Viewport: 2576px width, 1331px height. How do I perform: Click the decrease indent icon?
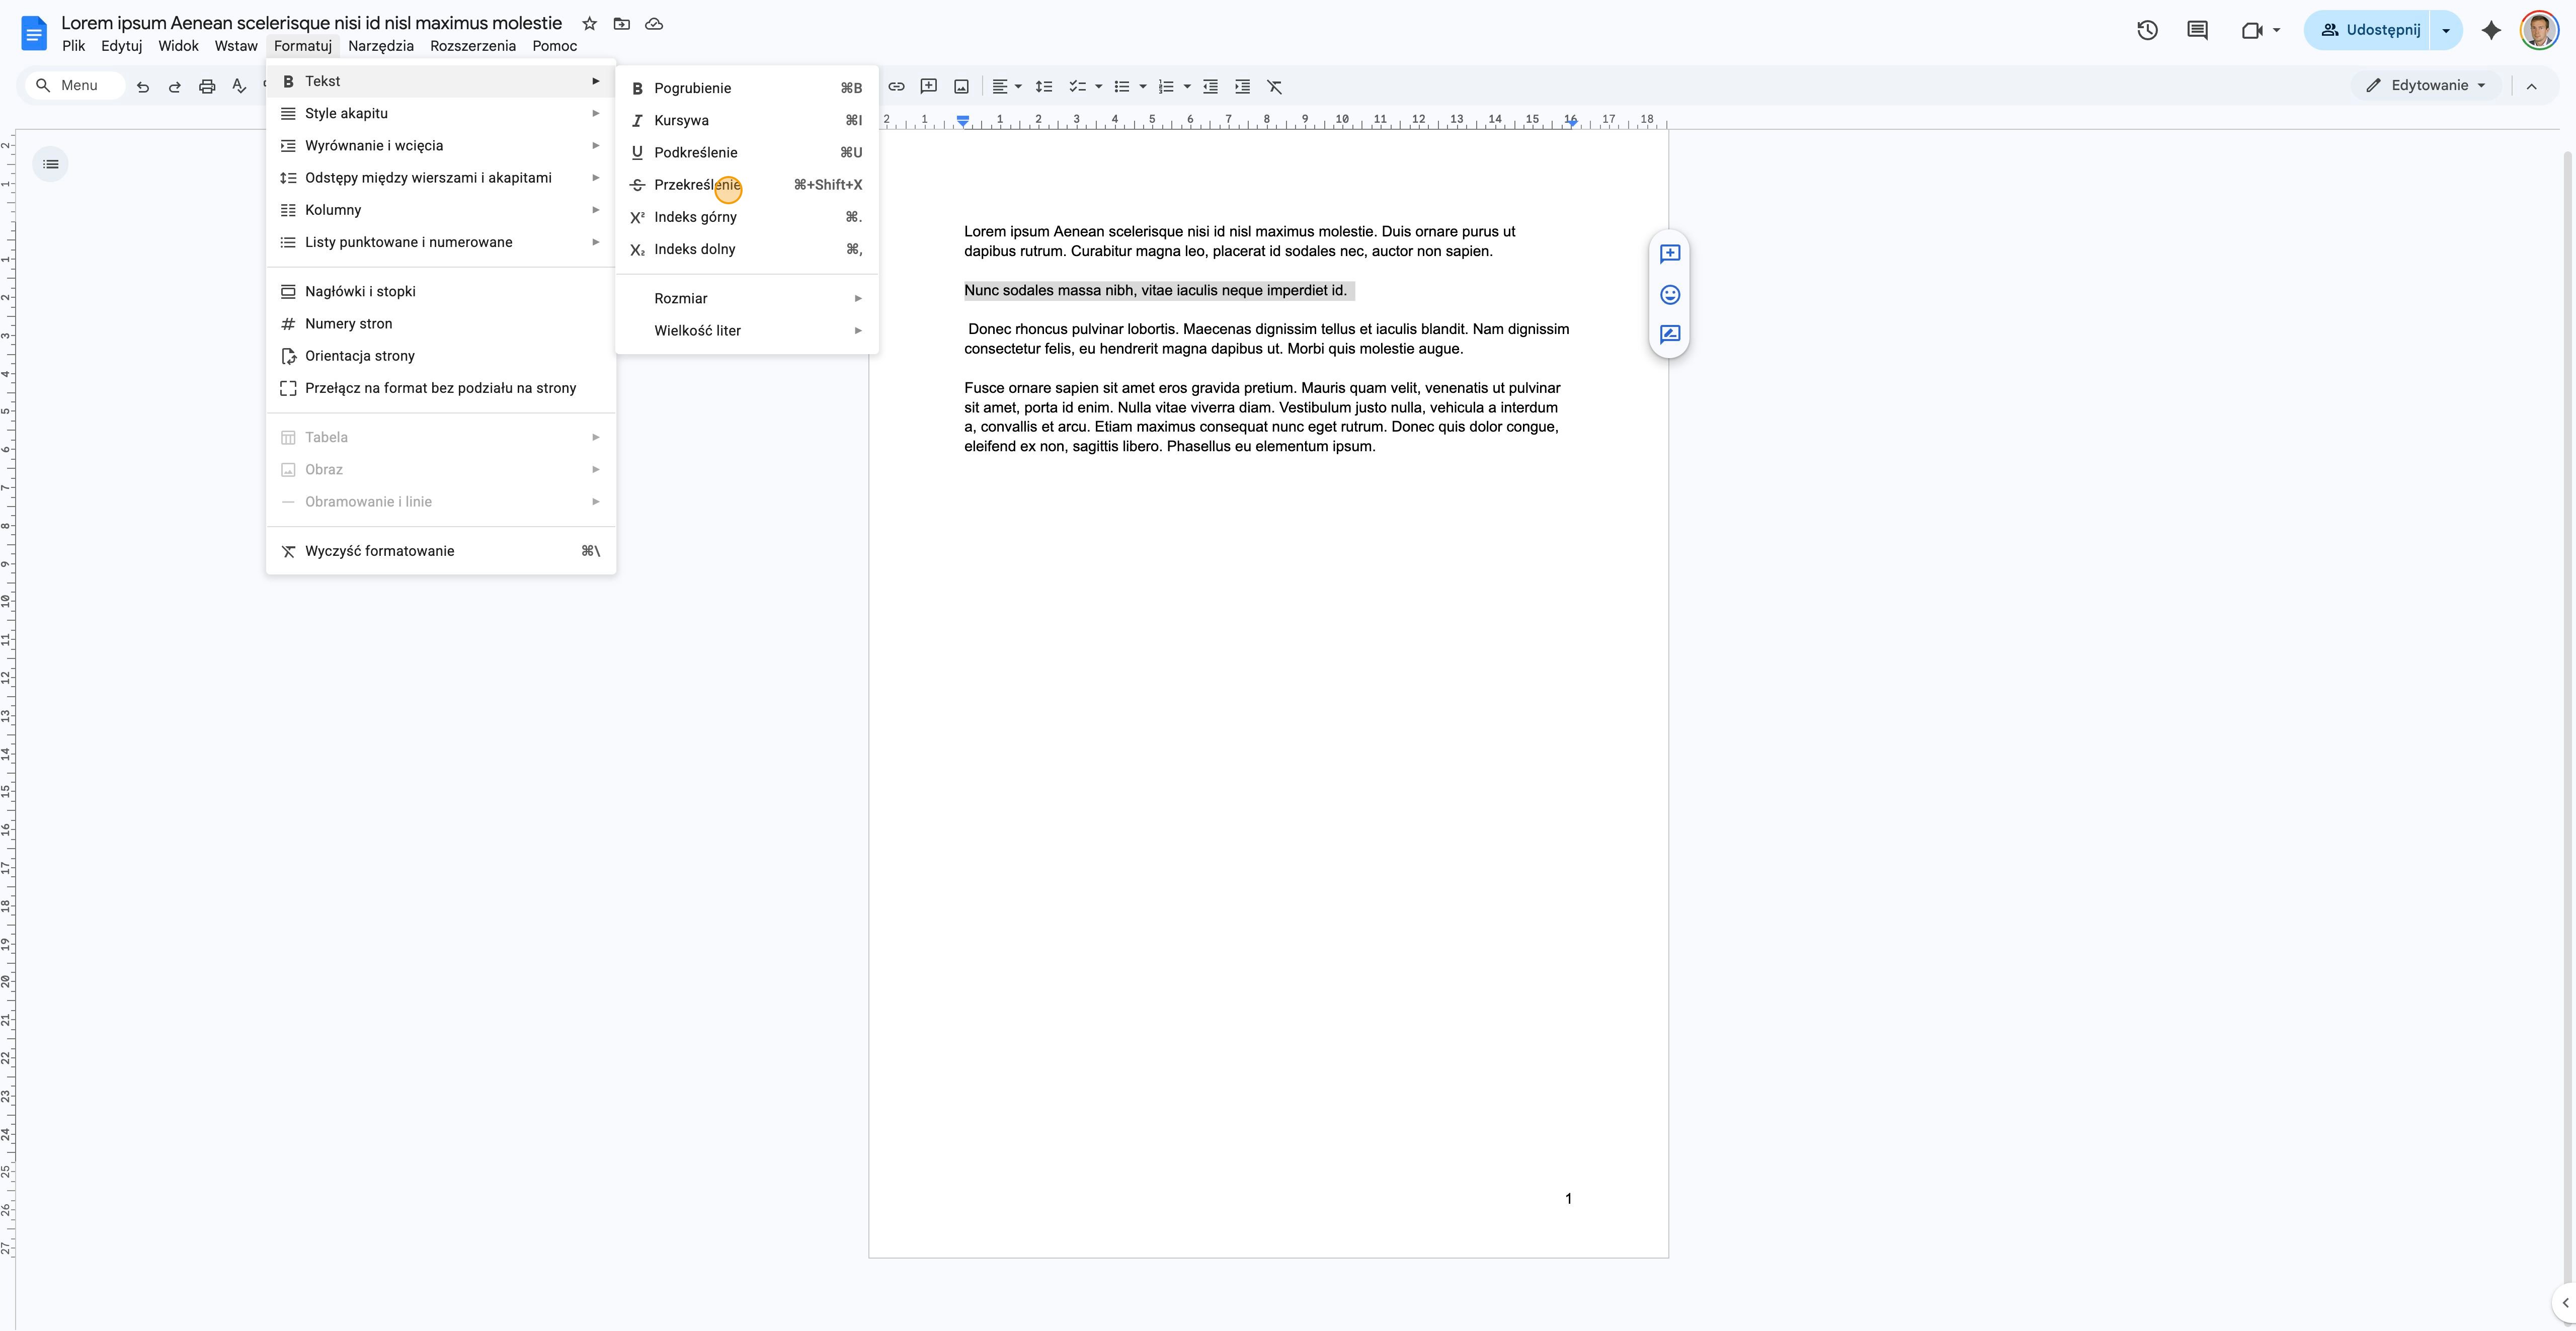[x=1210, y=87]
